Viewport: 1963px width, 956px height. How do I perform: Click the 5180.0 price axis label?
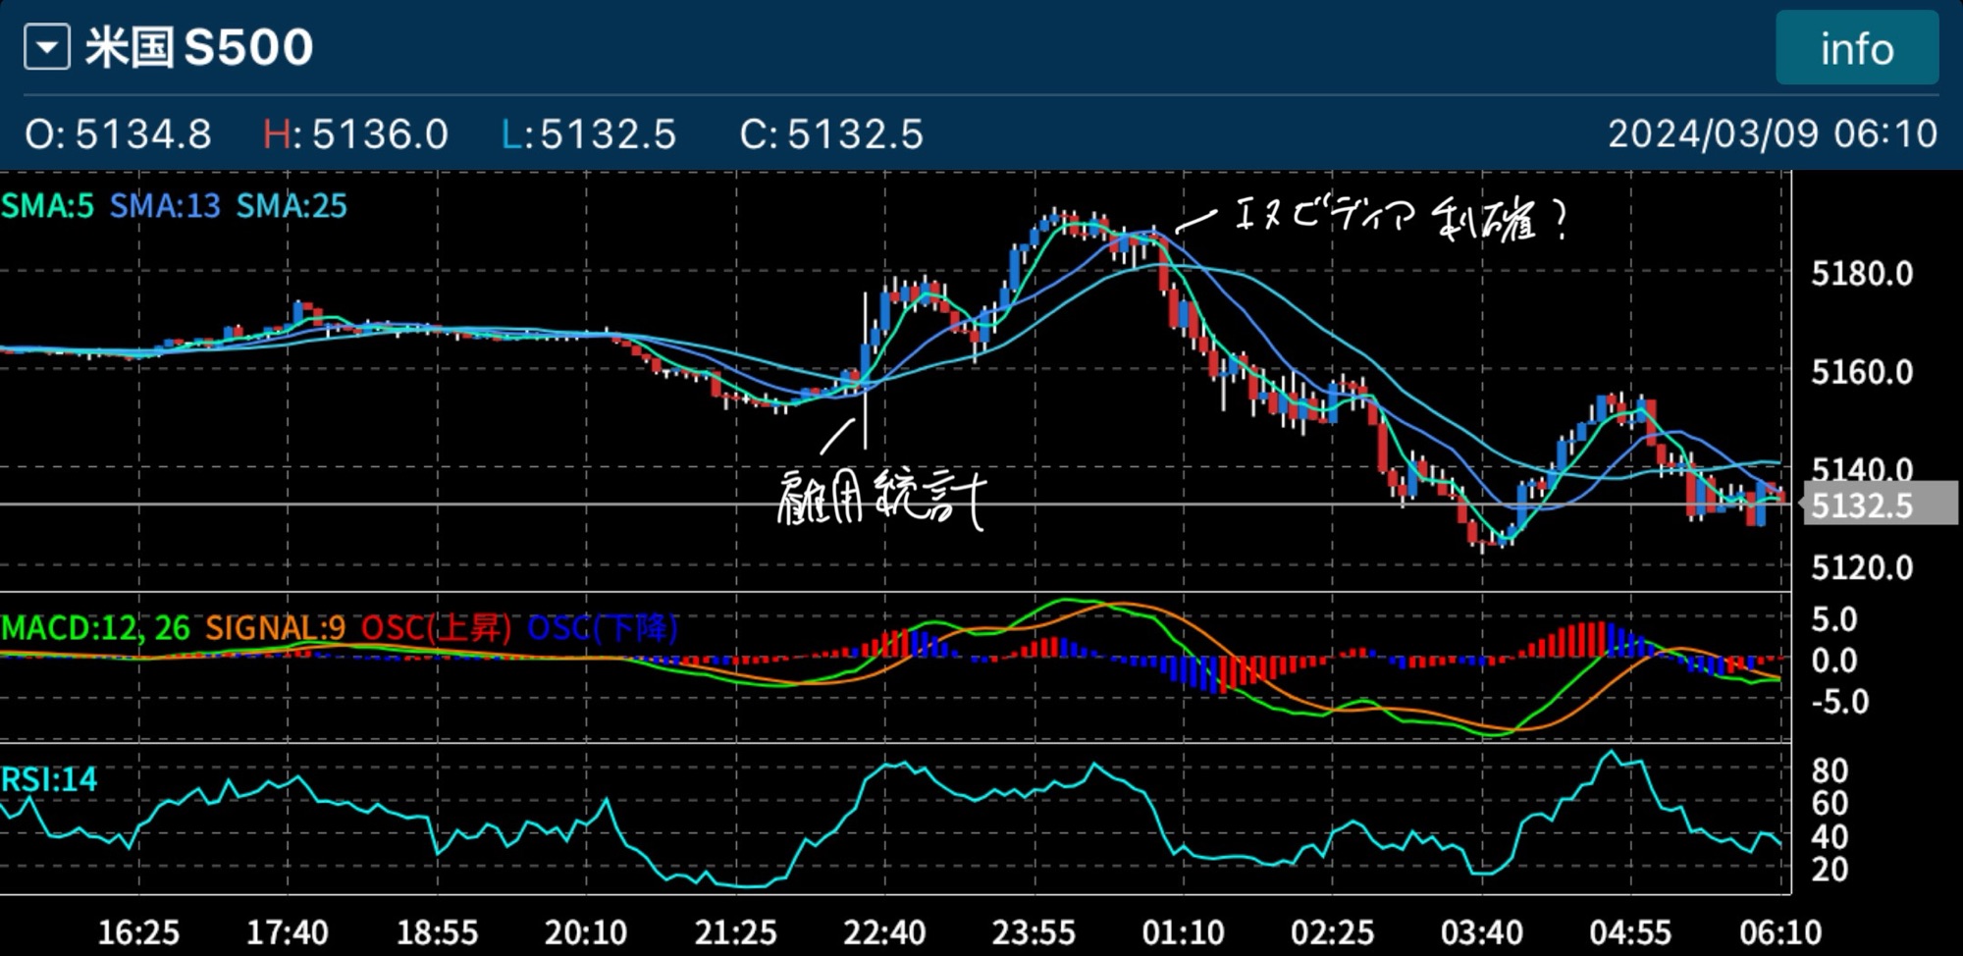pos(1861,274)
